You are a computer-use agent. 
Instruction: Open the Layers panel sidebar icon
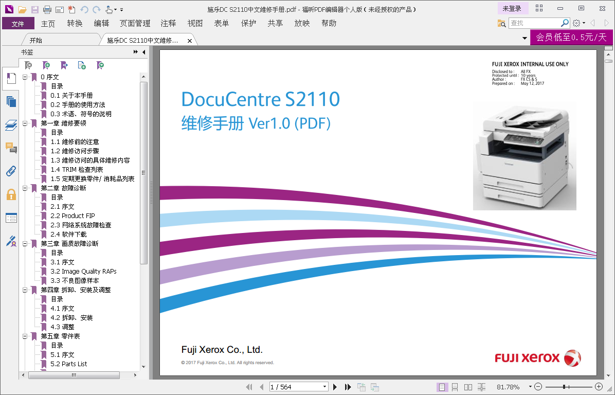coord(11,125)
